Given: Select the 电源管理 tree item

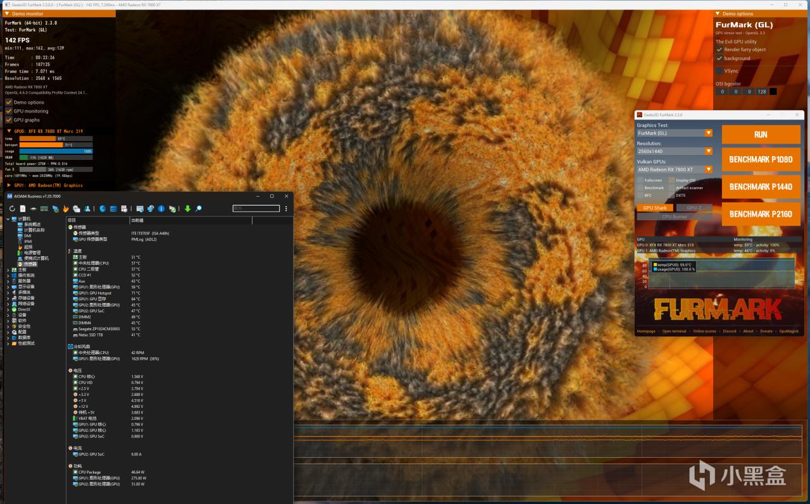Looking at the screenshot, I should [32, 252].
